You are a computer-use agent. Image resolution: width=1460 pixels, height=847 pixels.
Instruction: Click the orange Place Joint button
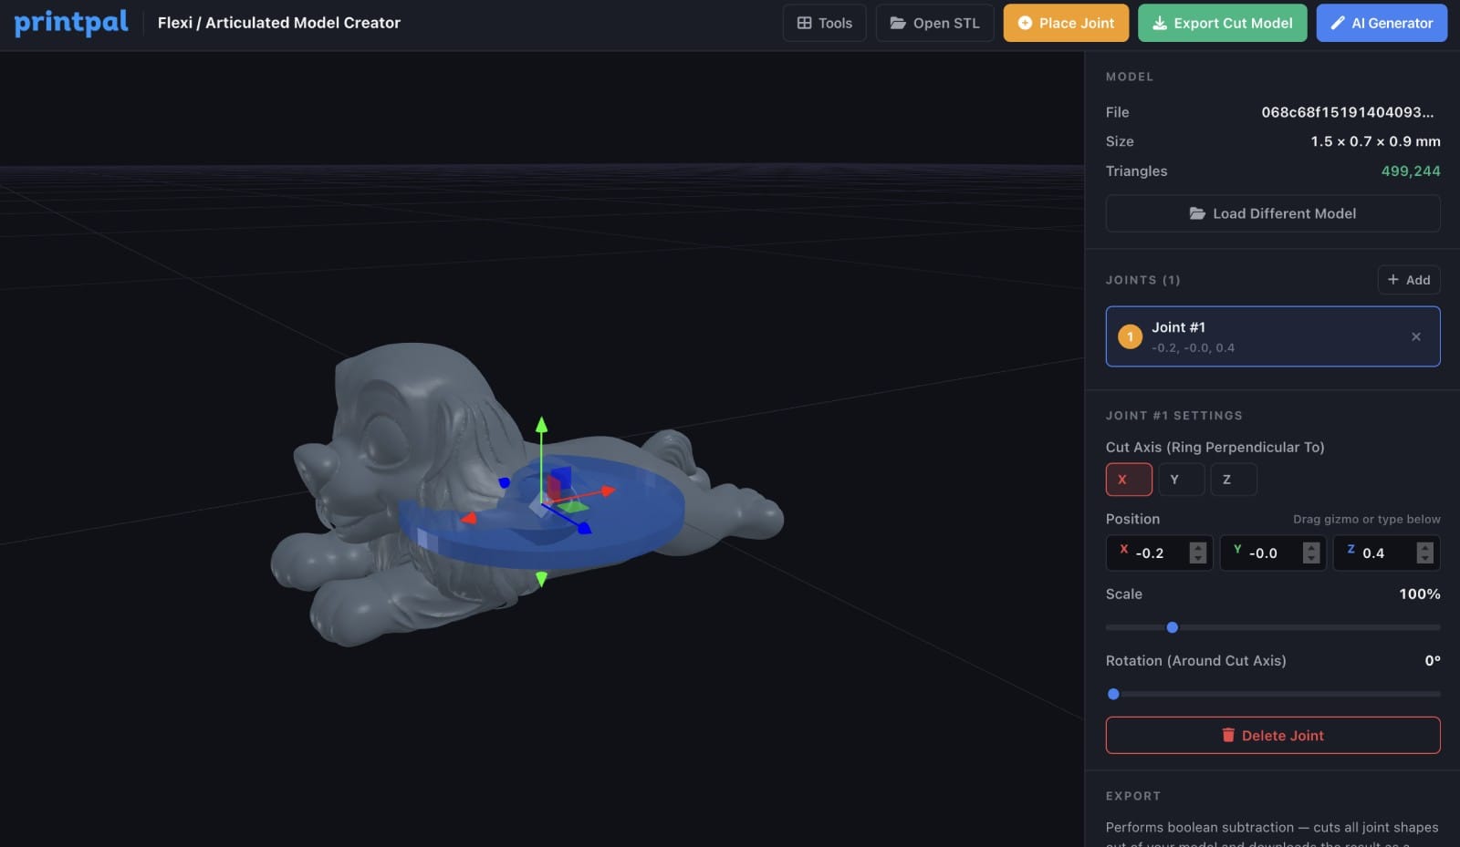click(1065, 23)
